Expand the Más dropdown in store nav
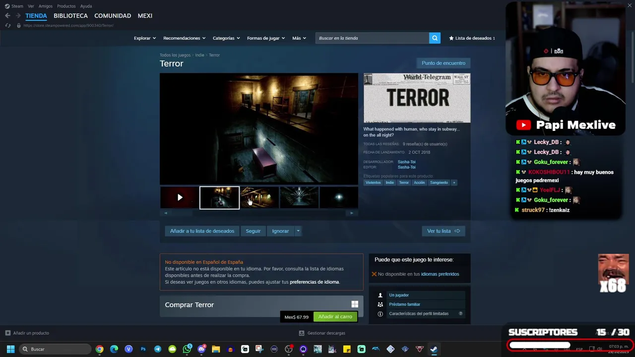This screenshot has width=635, height=357. [299, 38]
